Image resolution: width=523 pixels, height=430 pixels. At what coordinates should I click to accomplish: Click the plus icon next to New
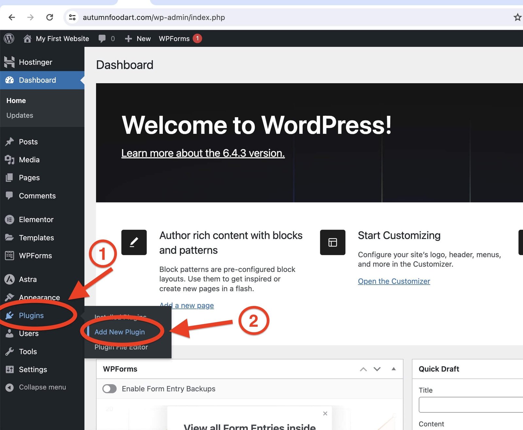[128, 39]
